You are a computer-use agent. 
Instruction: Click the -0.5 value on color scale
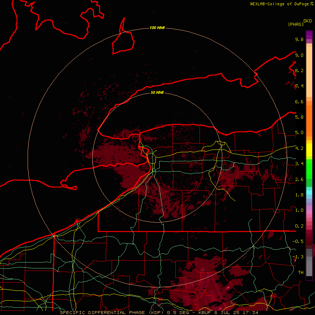(x=298, y=241)
